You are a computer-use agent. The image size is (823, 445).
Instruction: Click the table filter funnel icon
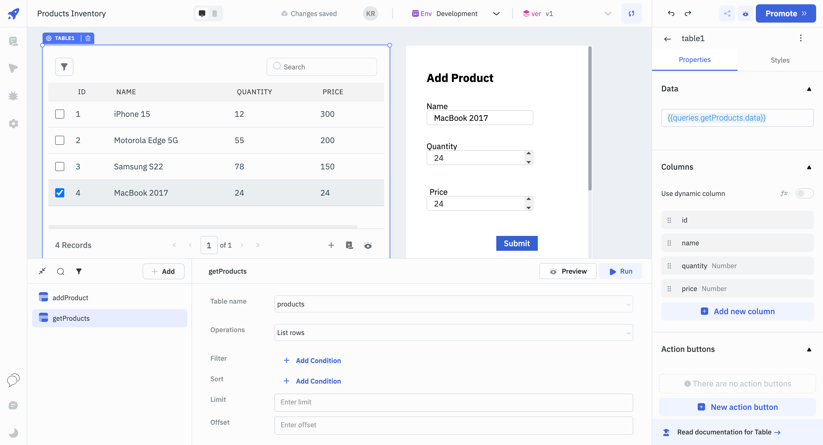64,67
